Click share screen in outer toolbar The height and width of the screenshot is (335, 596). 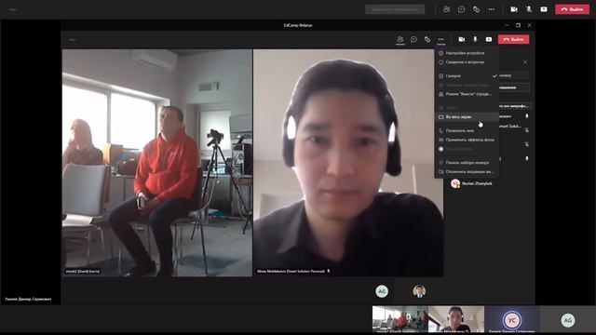[x=544, y=9]
